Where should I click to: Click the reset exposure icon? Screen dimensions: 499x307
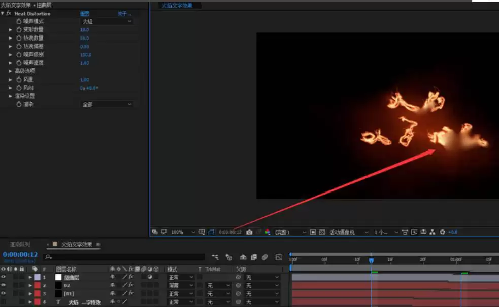(x=442, y=232)
